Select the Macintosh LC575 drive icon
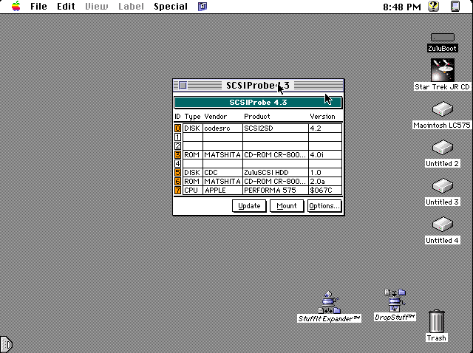 pyautogui.click(x=443, y=109)
